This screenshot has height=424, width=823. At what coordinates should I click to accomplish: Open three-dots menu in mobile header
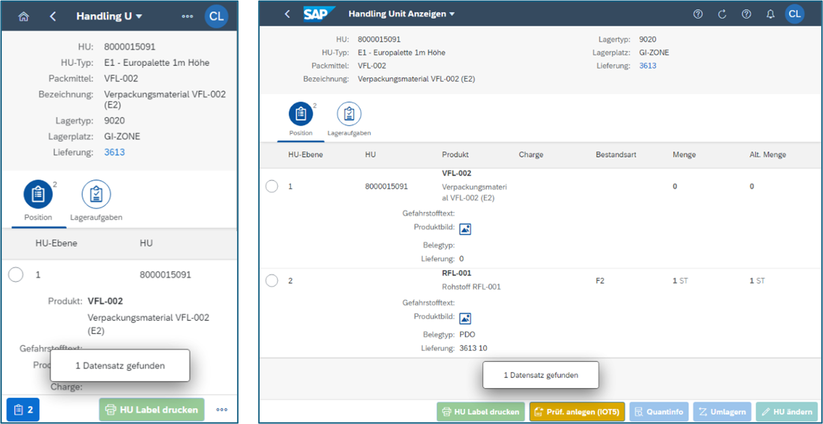pos(187,16)
